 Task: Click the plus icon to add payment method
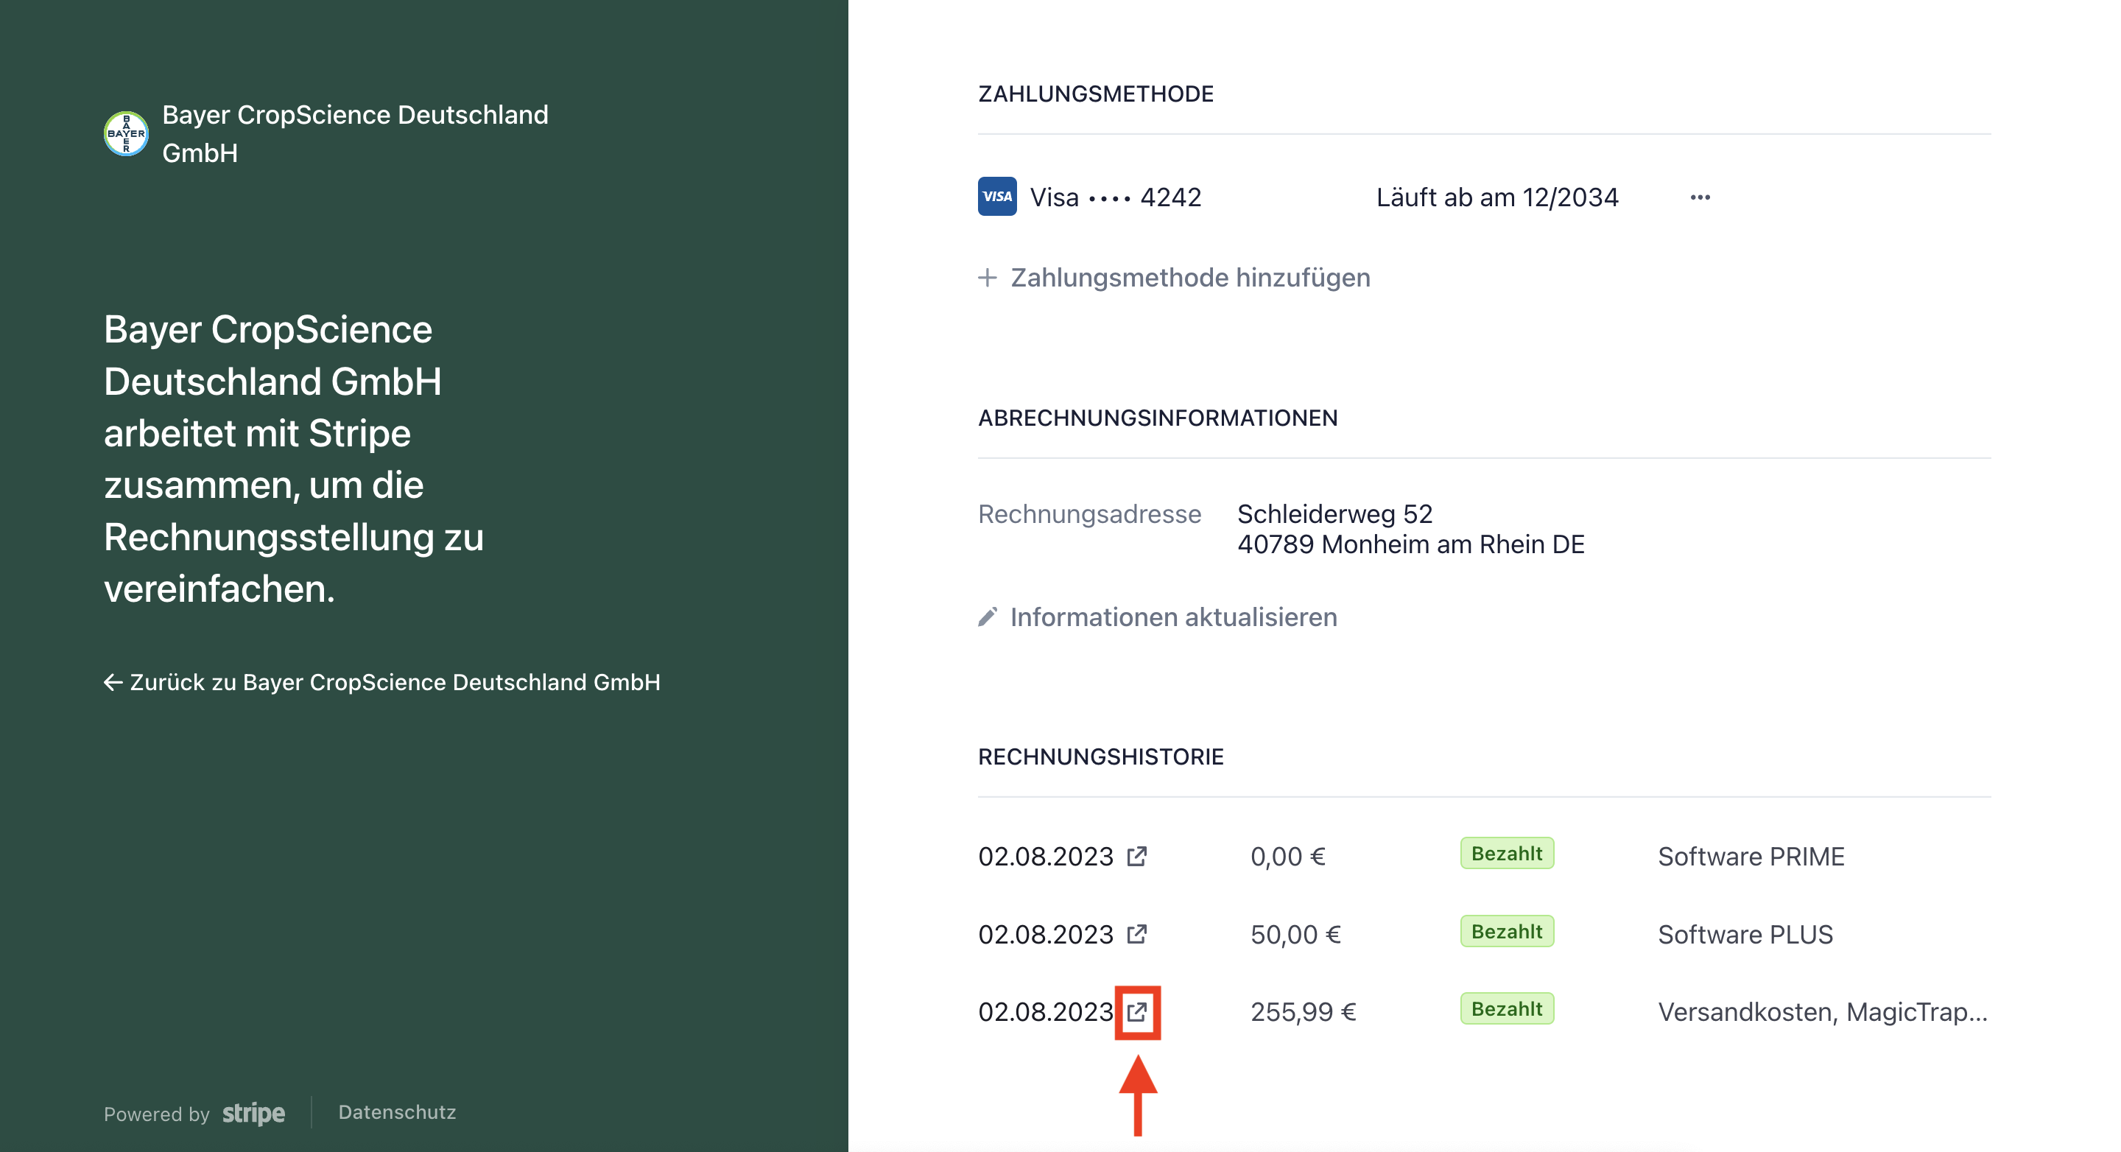click(987, 278)
